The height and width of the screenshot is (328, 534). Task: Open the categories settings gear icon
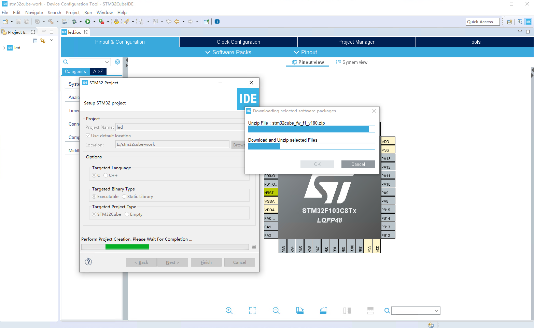coord(117,62)
